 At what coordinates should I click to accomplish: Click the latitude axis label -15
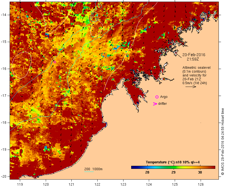(x=4, y=42)
